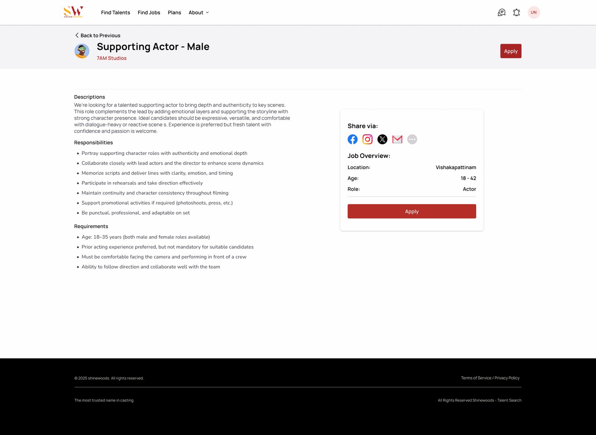Click 'Support promotional activities' bullet
This screenshot has width=596, height=435.
pyautogui.click(x=157, y=203)
